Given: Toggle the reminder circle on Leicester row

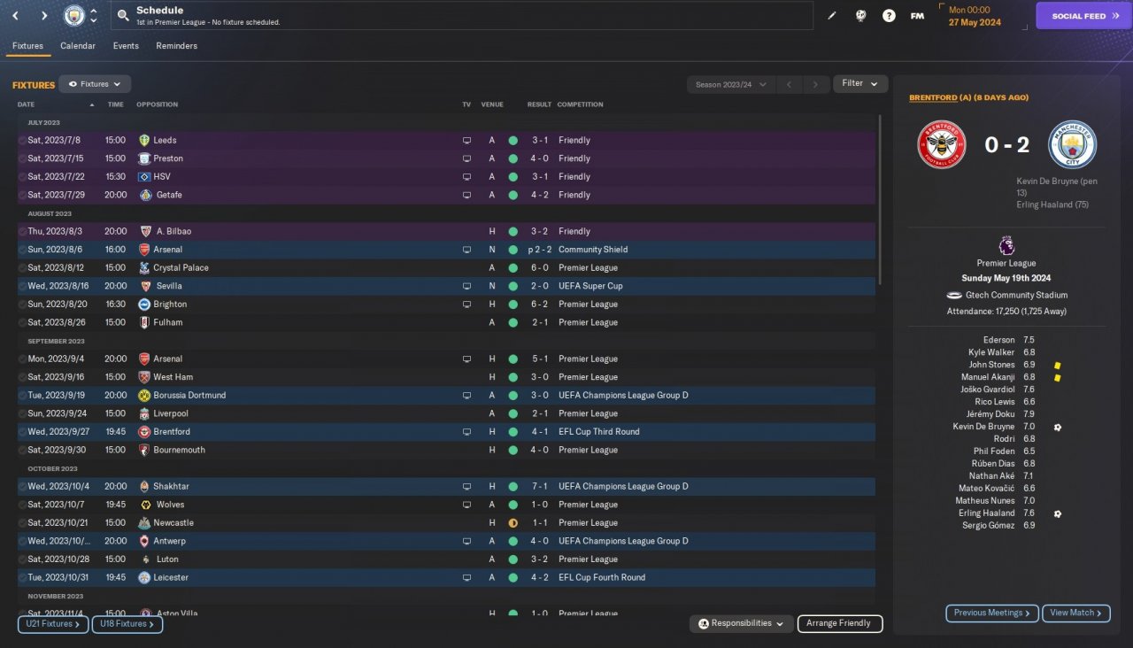Looking at the screenshot, I should pyautogui.click(x=22, y=577).
